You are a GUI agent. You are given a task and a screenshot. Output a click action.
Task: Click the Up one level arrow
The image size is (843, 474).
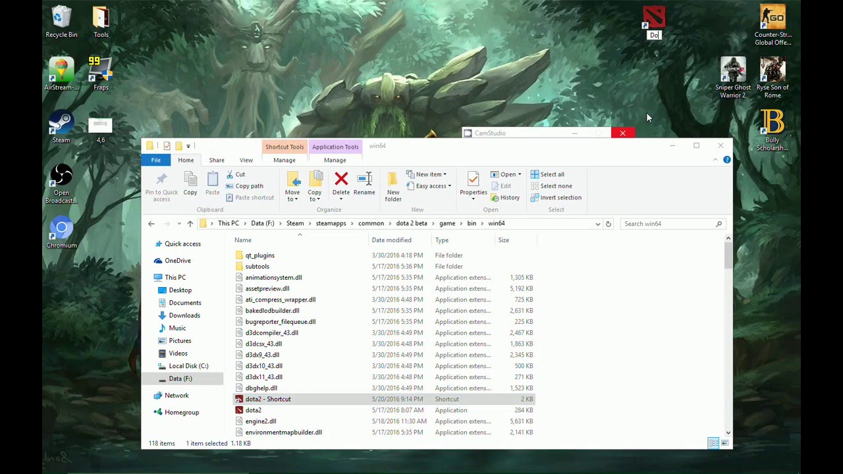click(190, 224)
